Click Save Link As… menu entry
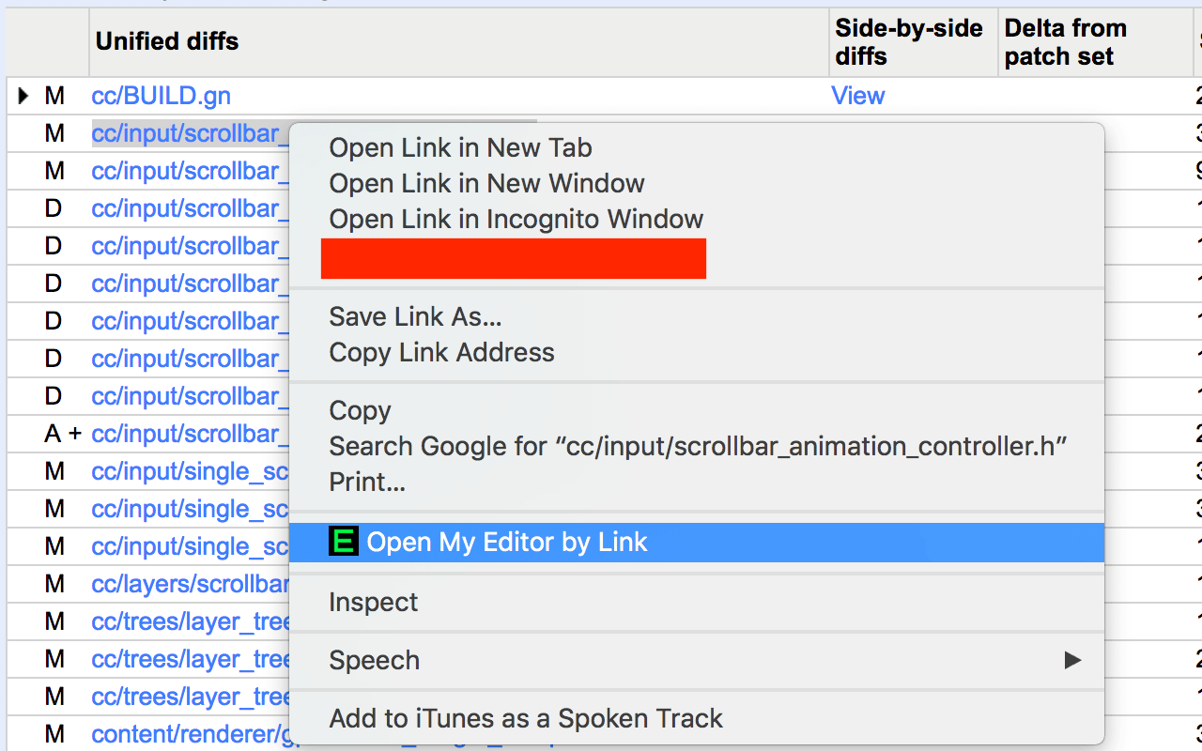Viewport: 1202px width, 751px height. 414,316
